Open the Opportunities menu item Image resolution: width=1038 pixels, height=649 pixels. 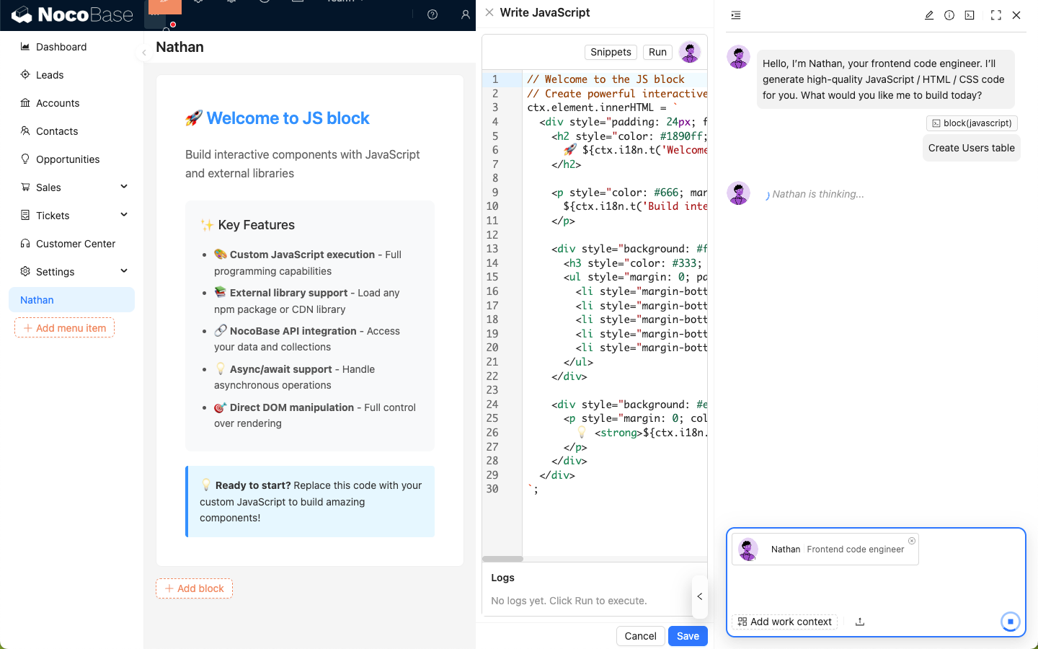tap(68, 159)
